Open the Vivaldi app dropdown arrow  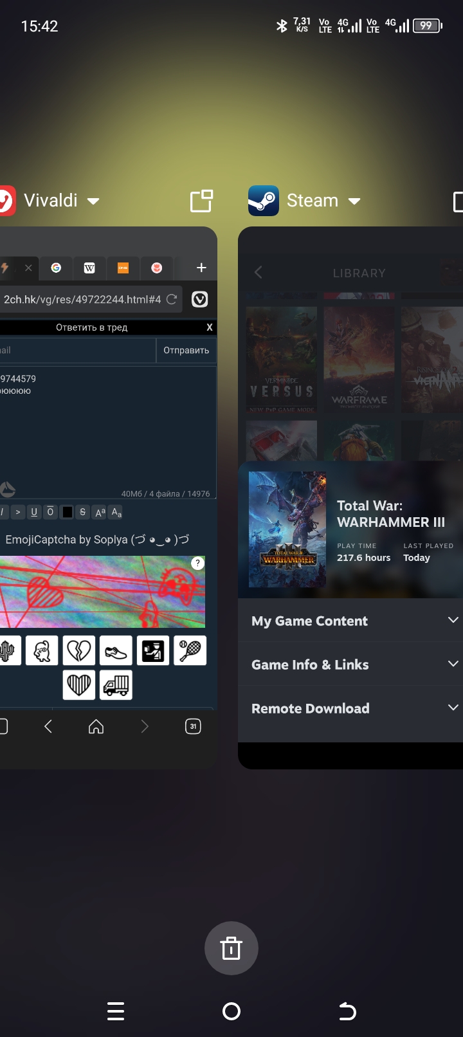(x=93, y=201)
